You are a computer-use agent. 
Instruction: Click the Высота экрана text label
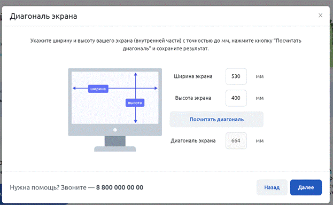[x=193, y=98]
